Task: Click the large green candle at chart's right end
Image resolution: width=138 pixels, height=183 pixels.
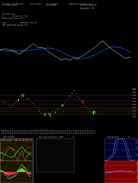Action: tap(94, 113)
